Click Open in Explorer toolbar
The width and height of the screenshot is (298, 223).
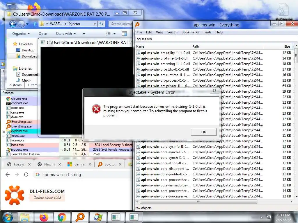click(x=43, y=34)
